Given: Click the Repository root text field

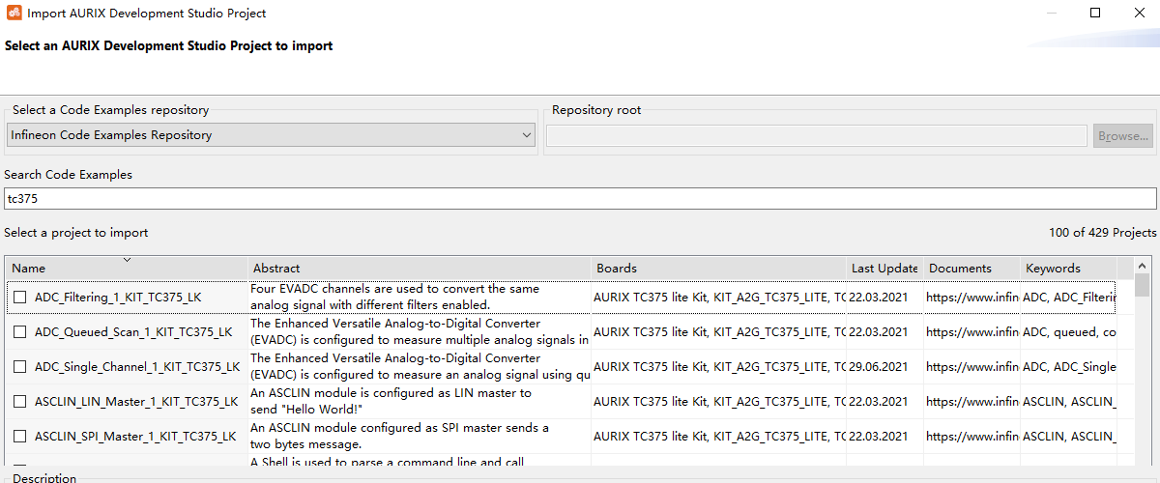Looking at the screenshot, I should click(x=817, y=136).
